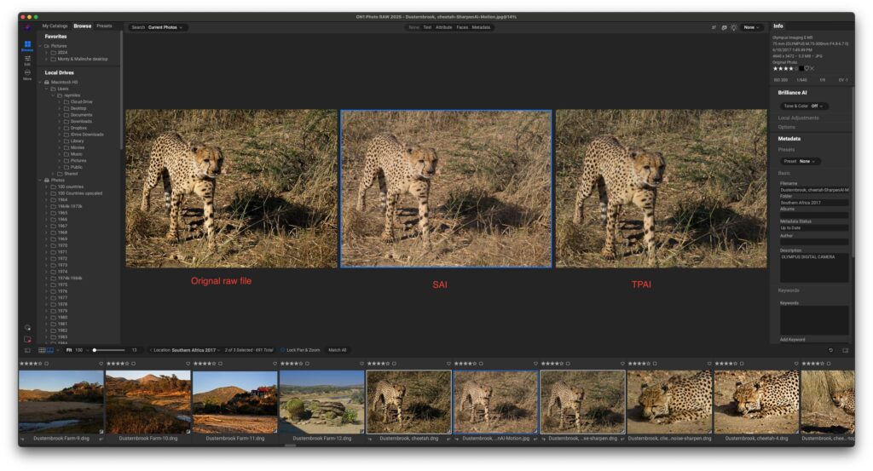
Task: Select the Metadata filter tab
Action: point(481,27)
